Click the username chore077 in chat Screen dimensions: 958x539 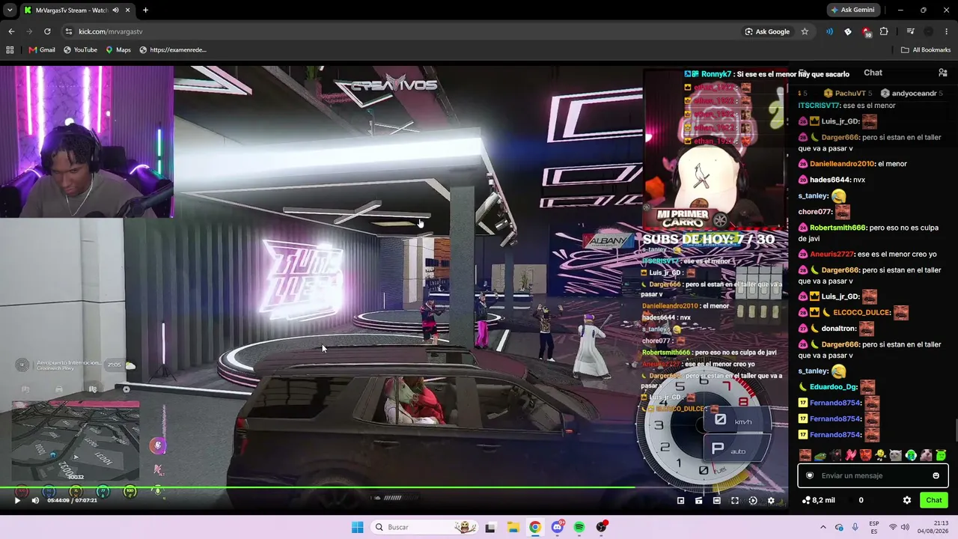pos(815,212)
